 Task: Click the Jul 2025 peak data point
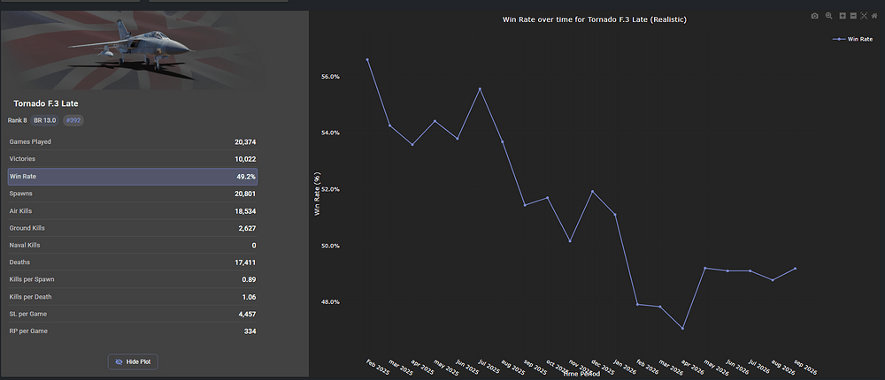tap(480, 89)
